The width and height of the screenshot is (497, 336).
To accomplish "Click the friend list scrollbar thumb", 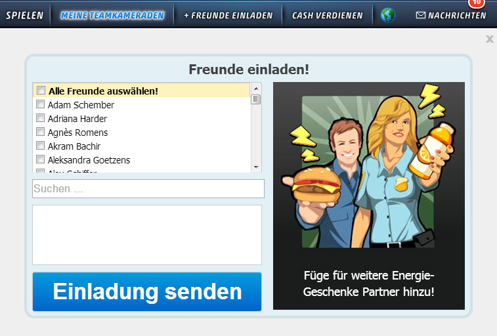I will pos(256,100).
